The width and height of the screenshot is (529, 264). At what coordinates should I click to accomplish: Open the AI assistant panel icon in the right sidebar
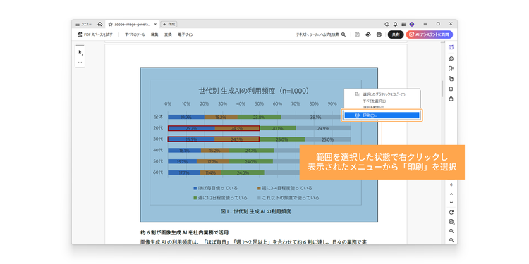coord(451,47)
